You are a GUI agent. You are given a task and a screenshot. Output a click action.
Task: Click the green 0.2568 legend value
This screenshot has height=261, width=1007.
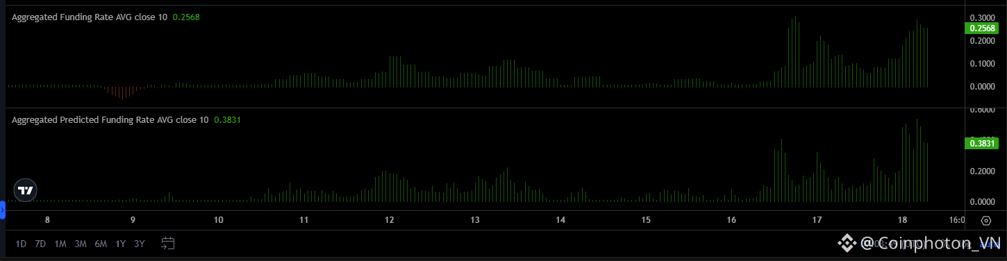(x=186, y=17)
